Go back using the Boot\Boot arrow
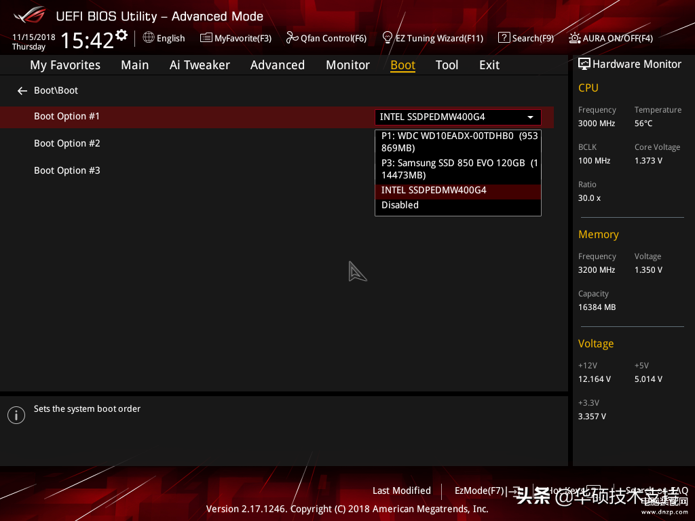This screenshot has width=695, height=521. pyautogui.click(x=22, y=91)
